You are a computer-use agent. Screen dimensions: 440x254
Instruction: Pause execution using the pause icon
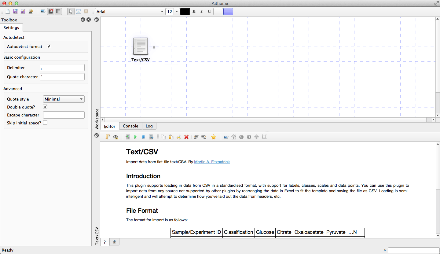point(143,137)
